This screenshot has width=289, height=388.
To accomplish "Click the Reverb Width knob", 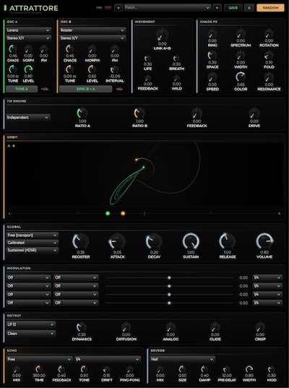I will (249, 370).
